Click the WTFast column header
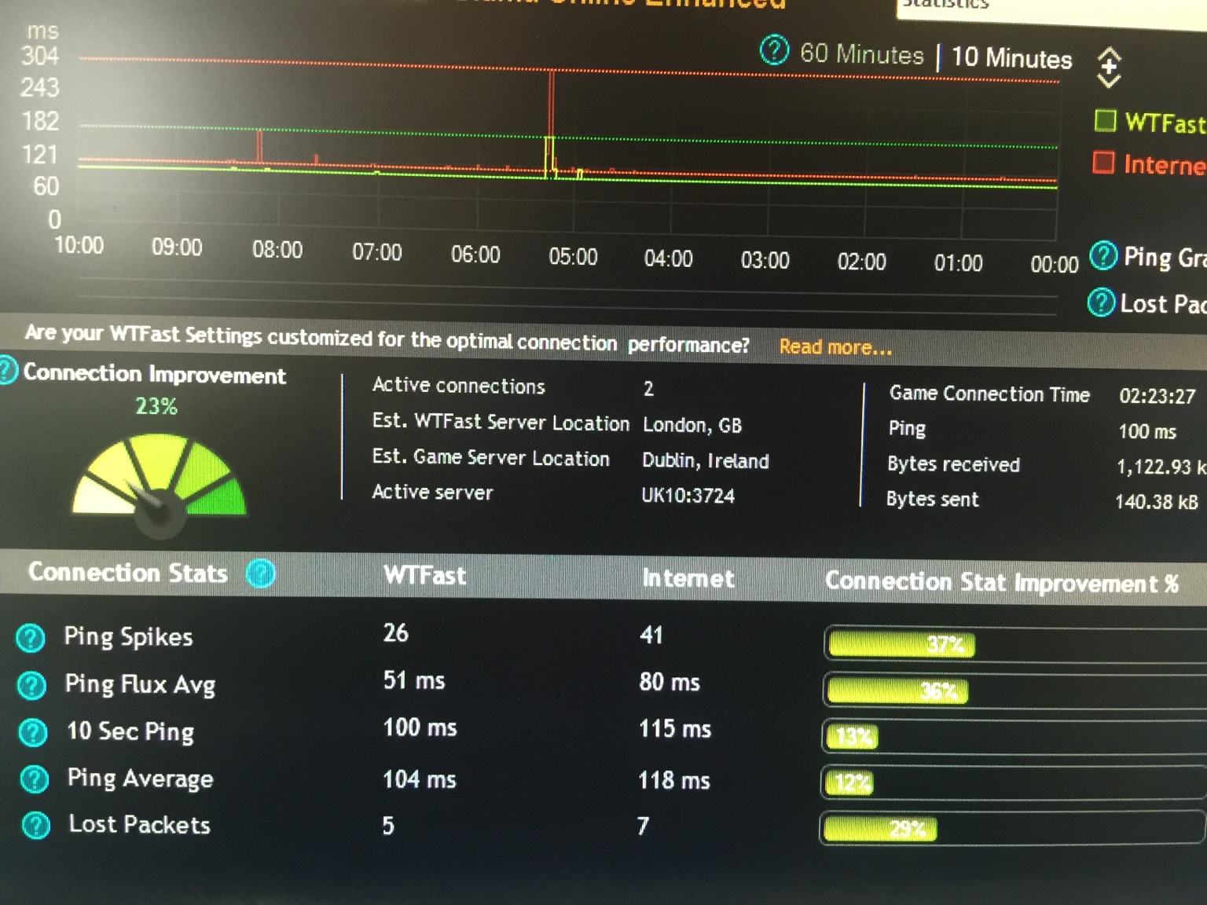 click(x=425, y=575)
